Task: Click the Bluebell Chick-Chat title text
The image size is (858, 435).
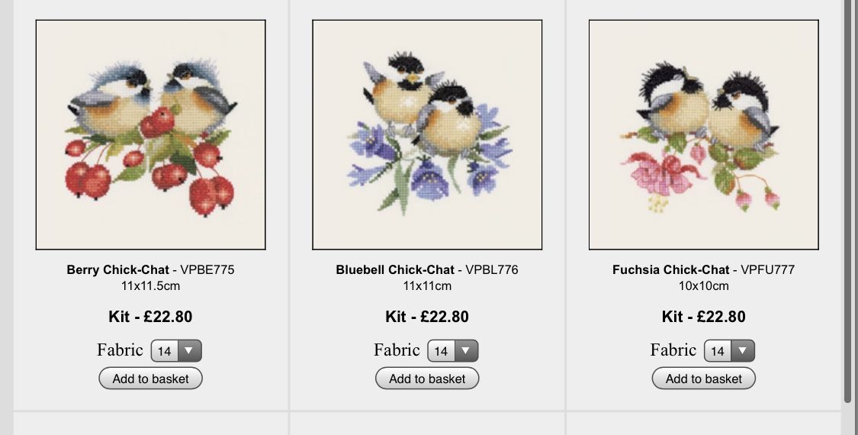Action: (395, 269)
